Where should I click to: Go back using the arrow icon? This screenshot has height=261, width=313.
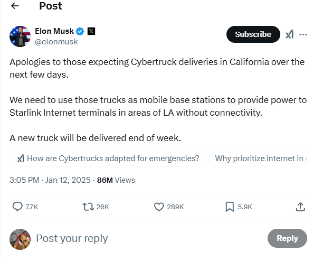tap(15, 6)
